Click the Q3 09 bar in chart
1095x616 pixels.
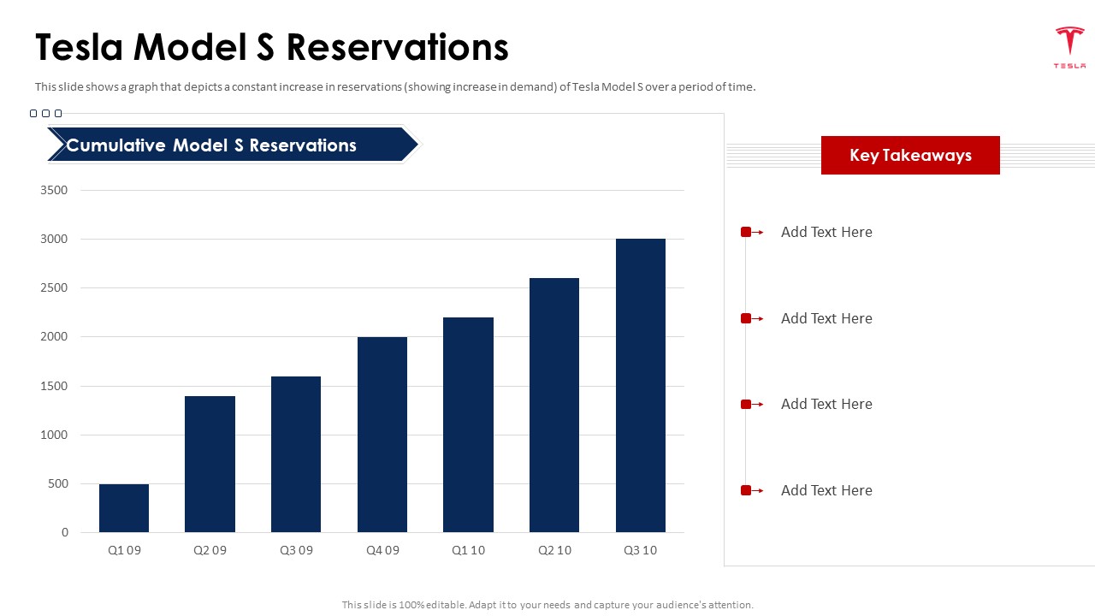(296, 454)
